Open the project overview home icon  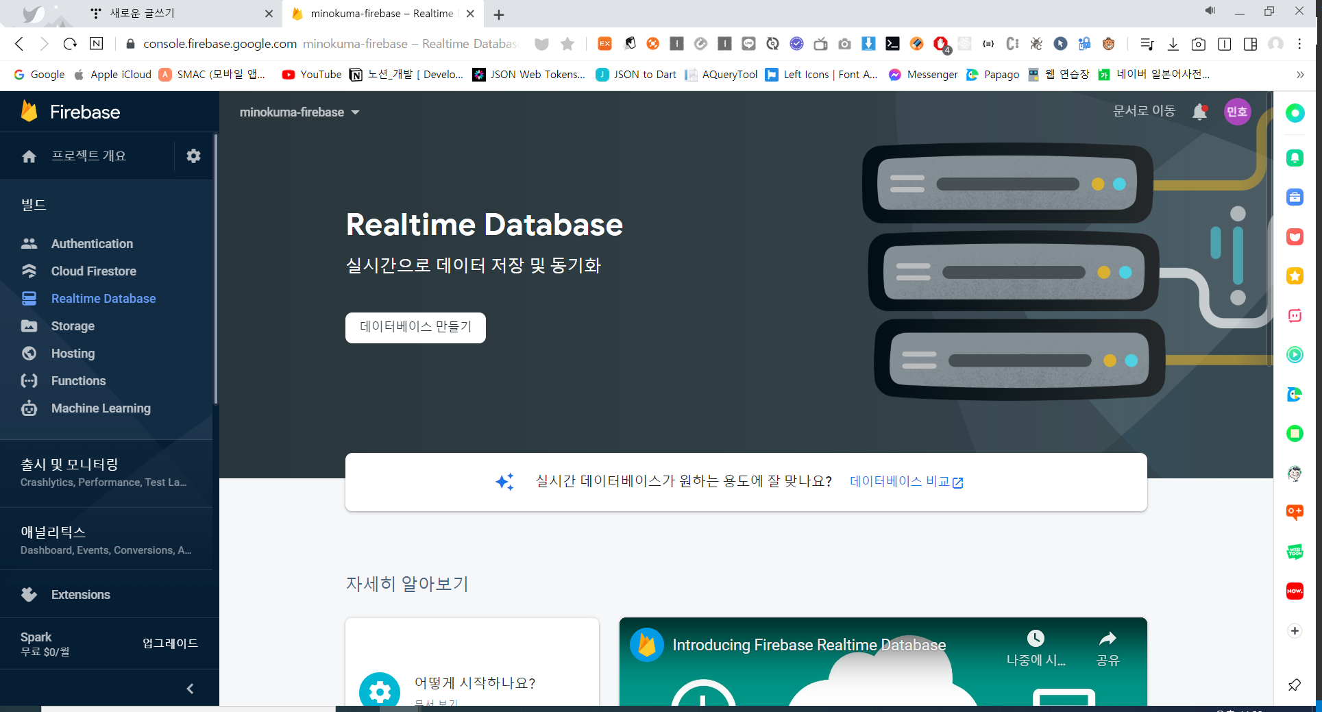(x=29, y=156)
